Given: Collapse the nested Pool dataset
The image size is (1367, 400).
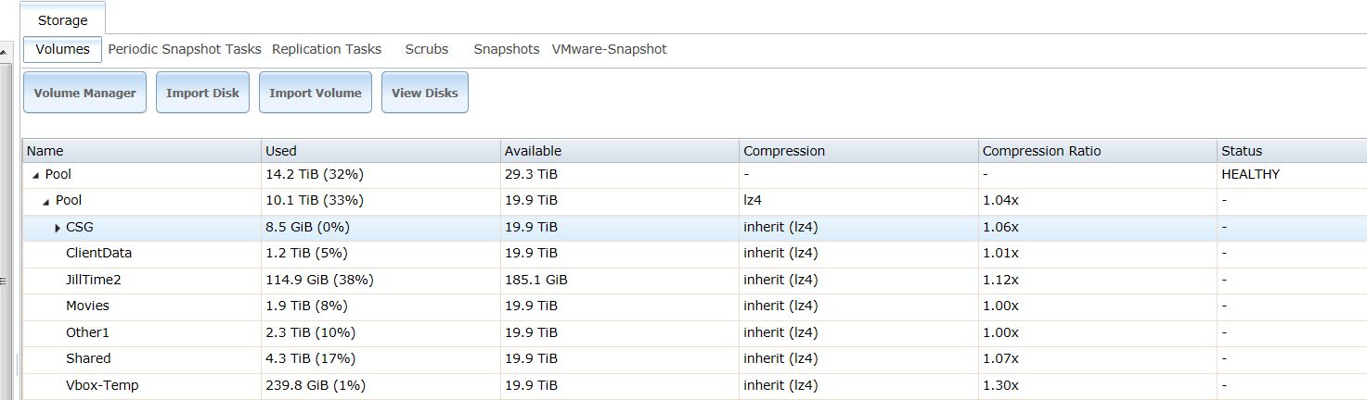Looking at the screenshot, I should click(x=46, y=201).
